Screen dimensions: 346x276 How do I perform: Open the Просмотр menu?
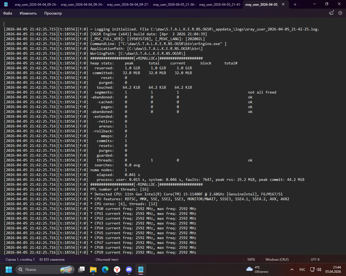click(53, 13)
